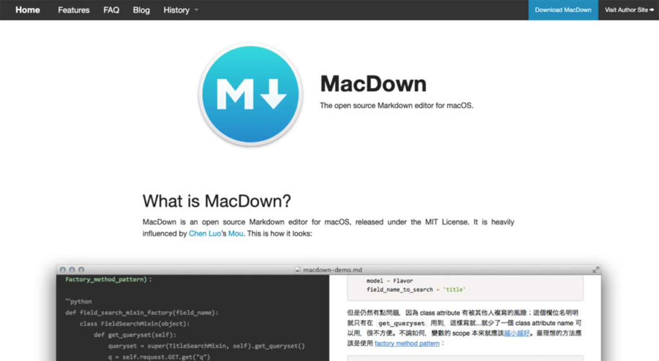This screenshot has height=361, width=659.
Task: Go to the Features page
Action: coord(74,10)
